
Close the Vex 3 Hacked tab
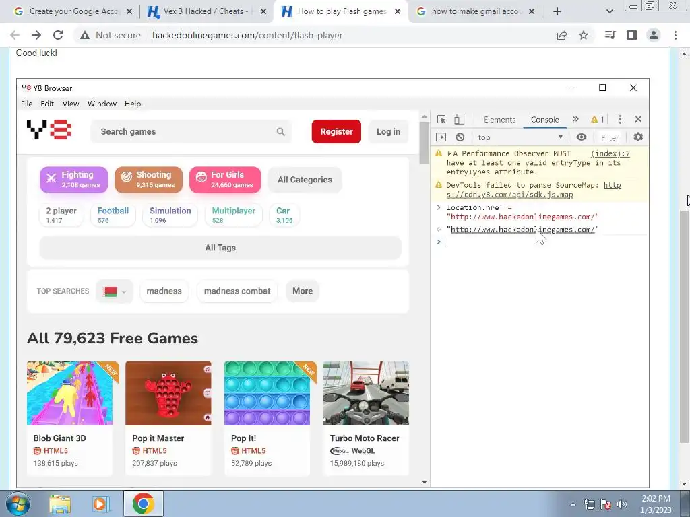263,11
